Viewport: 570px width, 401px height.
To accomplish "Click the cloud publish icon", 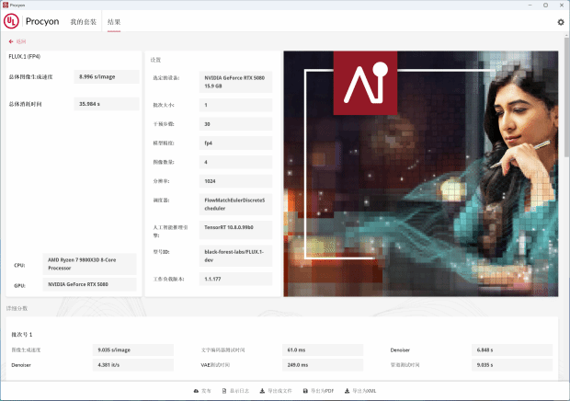I will (x=196, y=391).
